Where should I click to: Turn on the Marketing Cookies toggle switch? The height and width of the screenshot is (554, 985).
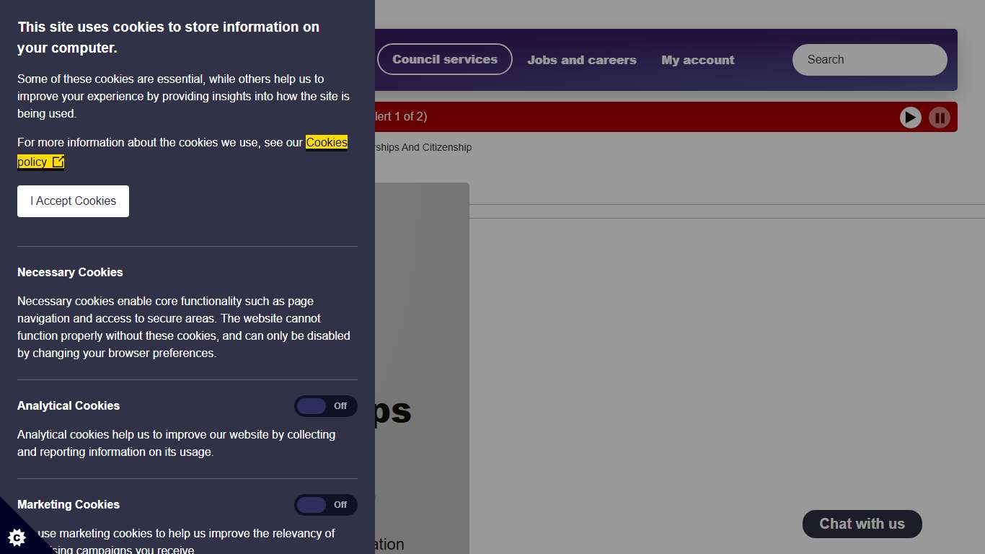click(325, 505)
